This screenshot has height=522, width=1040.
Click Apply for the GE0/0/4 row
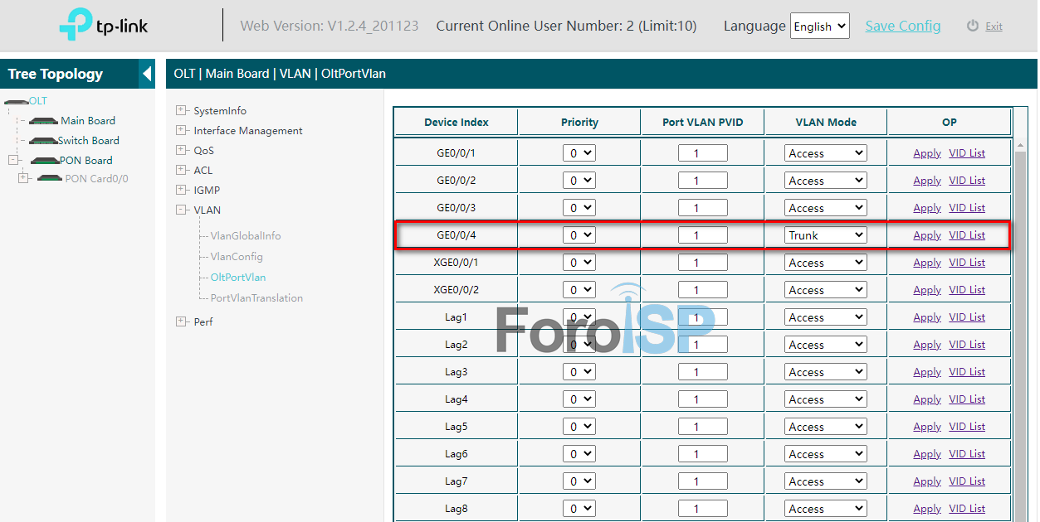click(927, 235)
